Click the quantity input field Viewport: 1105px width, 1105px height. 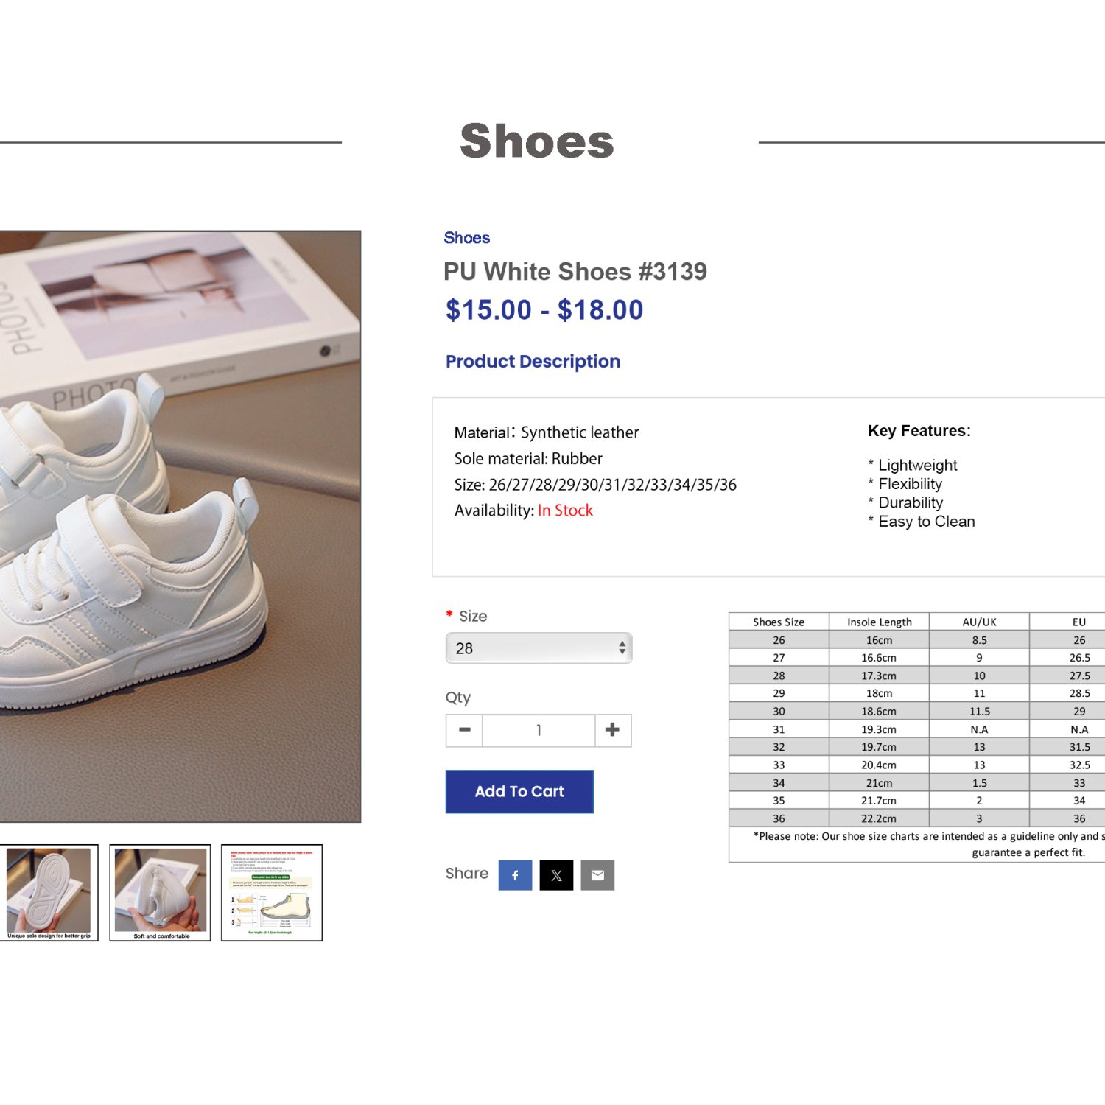pyautogui.click(x=539, y=730)
